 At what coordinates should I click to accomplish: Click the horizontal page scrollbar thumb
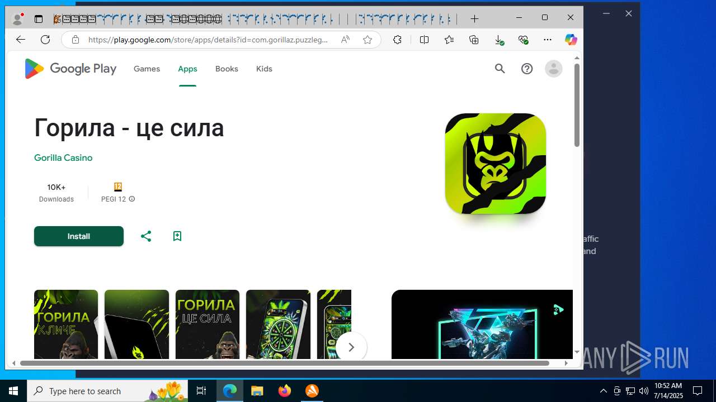pos(285,363)
